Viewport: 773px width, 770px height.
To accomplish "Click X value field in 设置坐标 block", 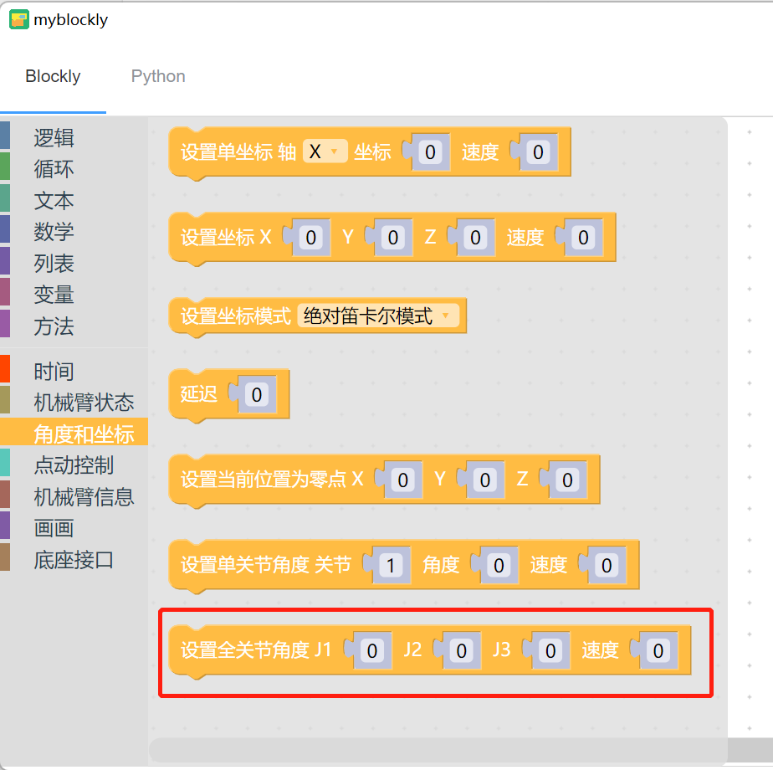I will pos(310,238).
